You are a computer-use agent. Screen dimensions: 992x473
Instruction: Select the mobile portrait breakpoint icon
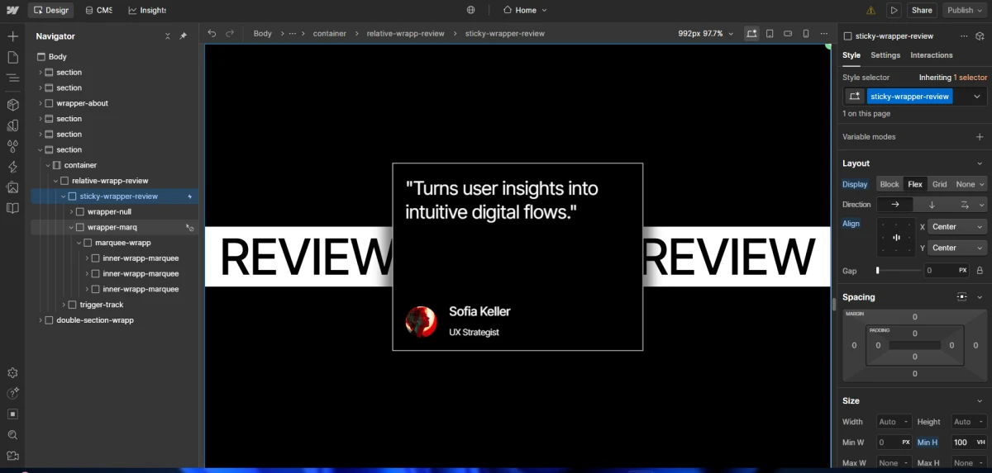[x=807, y=33]
